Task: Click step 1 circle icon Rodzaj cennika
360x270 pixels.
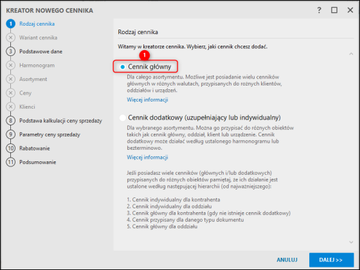Action: 10,24
